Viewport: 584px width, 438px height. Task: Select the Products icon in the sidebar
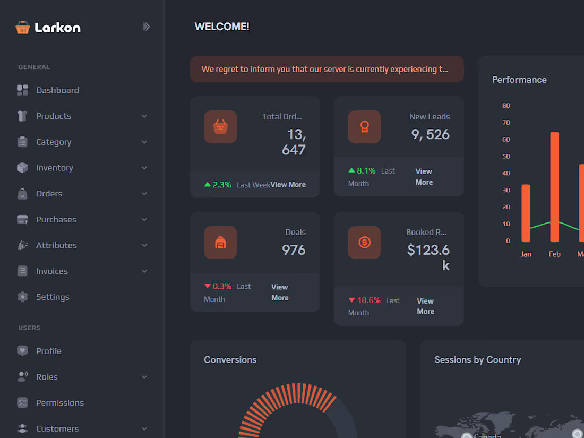pyautogui.click(x=22, y=116)
